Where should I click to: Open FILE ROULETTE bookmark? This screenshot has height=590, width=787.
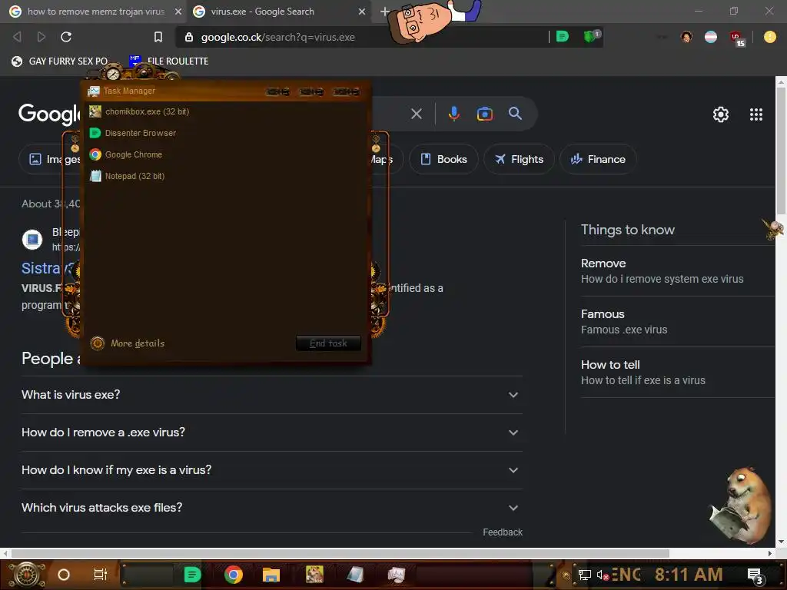(x=168, y=61)
